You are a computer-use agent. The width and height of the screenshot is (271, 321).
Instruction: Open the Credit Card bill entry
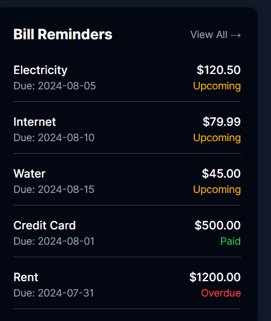[x=127, y=233]
